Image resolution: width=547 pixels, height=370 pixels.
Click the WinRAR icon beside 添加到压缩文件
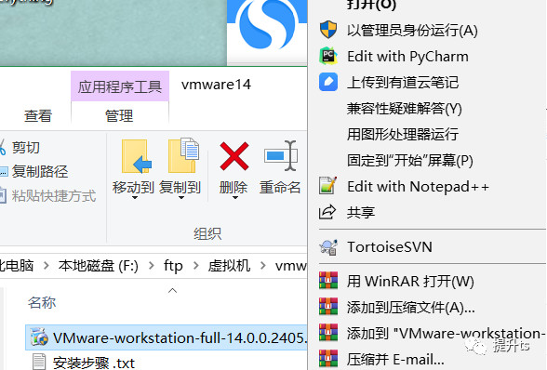click(x=328, y=307)
